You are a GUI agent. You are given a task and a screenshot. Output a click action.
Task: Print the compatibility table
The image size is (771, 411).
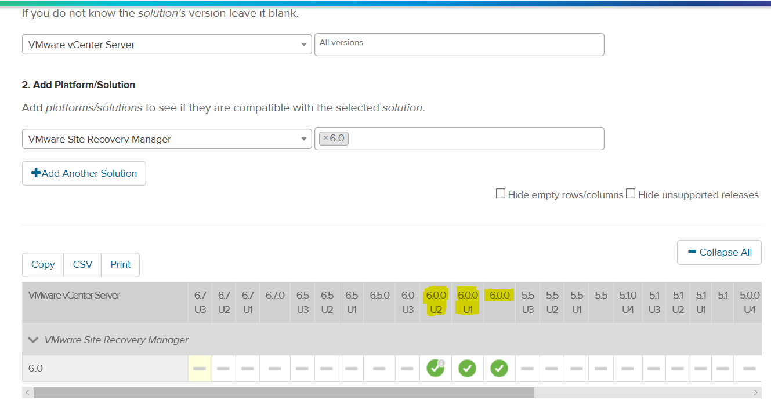120,264
